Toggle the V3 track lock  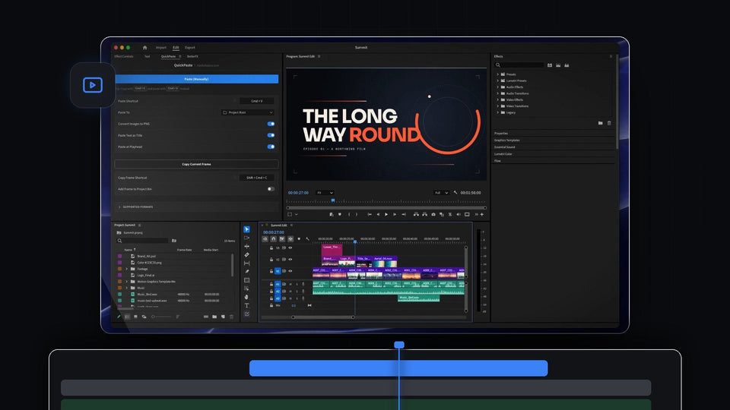(271, 248)
